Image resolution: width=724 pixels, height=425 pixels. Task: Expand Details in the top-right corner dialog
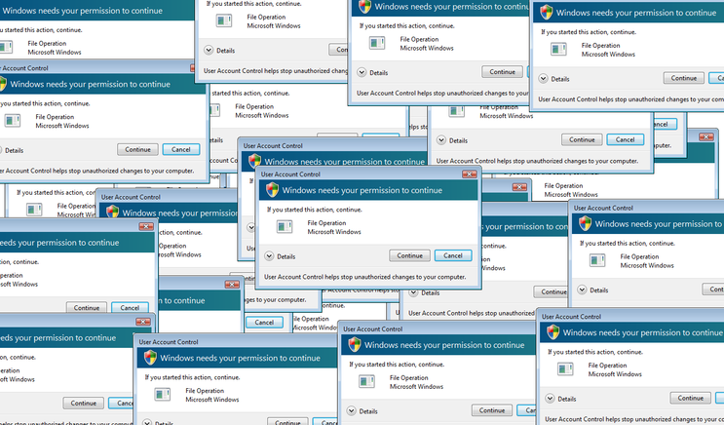(x=544, y=79)
